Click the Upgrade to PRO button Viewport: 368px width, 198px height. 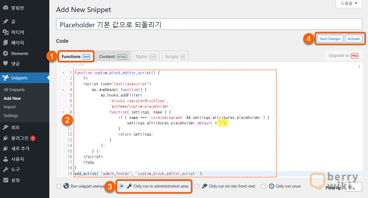pyautogui.click(x=343, y=56)
